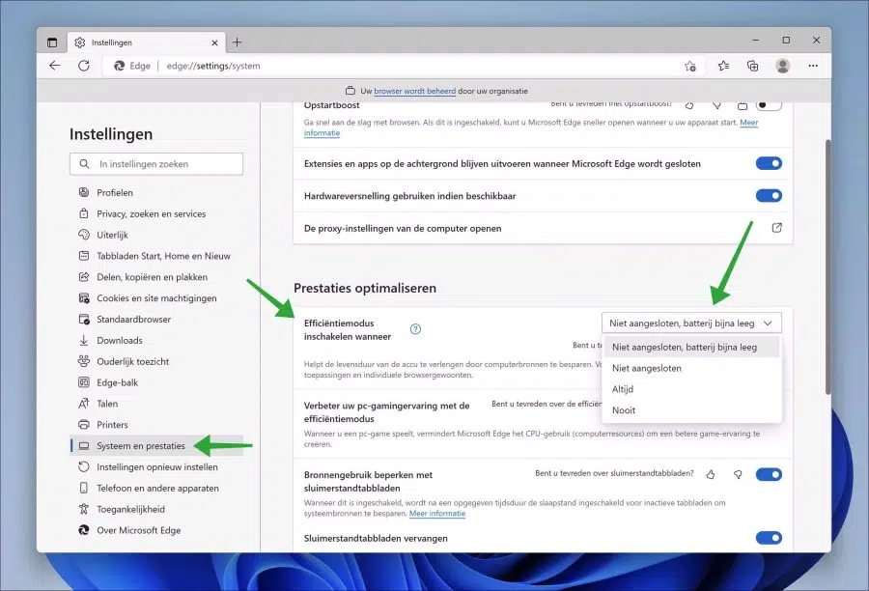869x591 pixels.
Task: Open the Favorites list icon
Action: pos(723,66)
